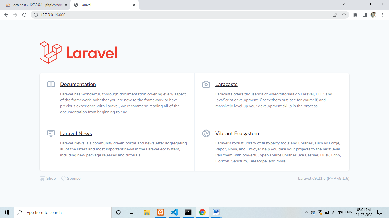The image size is (389, 218).
Task: Reload the page with the refresh icon
Action: (x=24, y=15)
